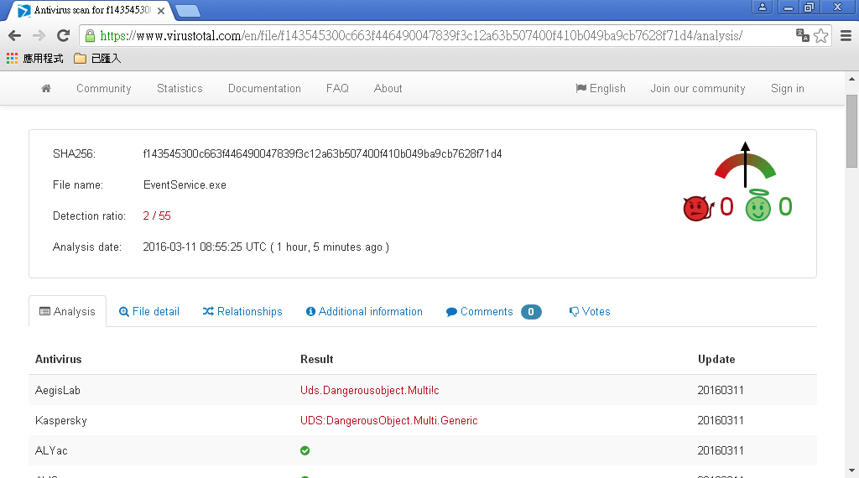Open the English language selector
The width and height of the screenshot is (859, 478).
pyautogui.click(x=601, y=88)
